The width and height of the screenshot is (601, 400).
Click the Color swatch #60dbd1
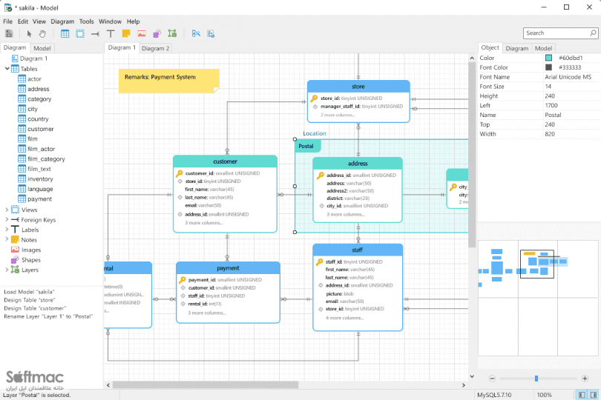coord(548,58)
